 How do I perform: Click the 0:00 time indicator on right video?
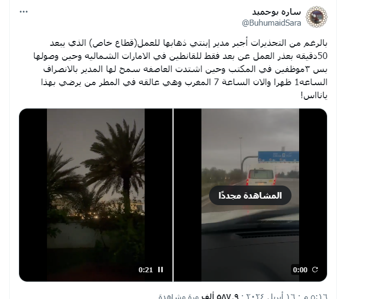(x=300, y=270)
